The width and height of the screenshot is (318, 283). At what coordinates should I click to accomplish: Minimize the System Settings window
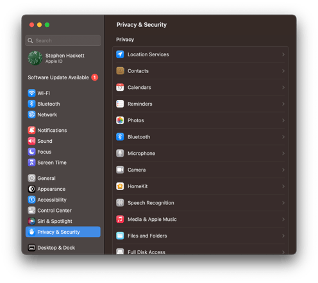point(39,25)
